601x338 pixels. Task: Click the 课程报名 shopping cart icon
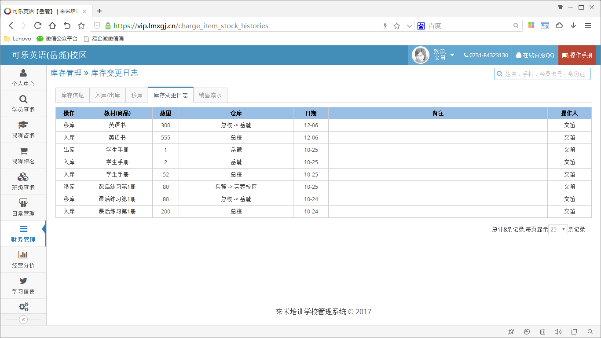[23, 155]
